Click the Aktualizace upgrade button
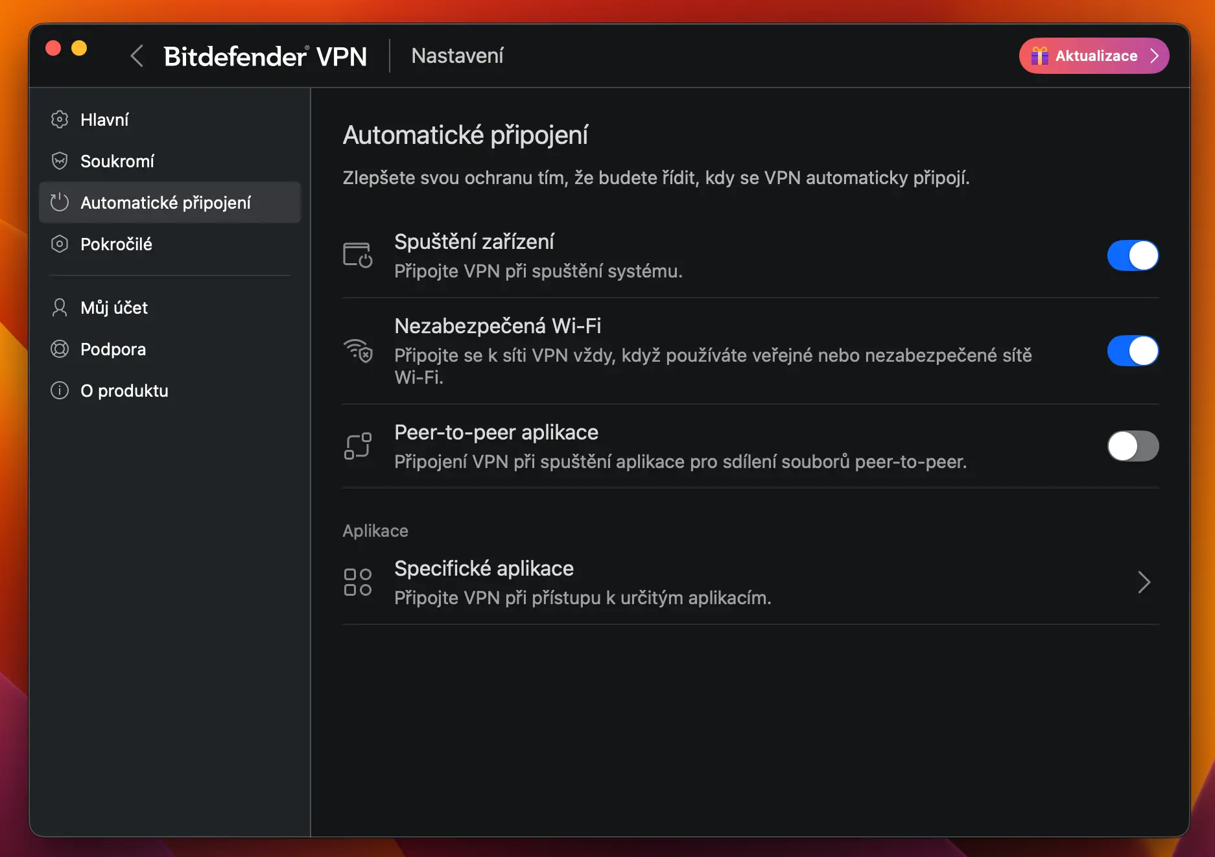1215x857 pixels. point(1094,56)
